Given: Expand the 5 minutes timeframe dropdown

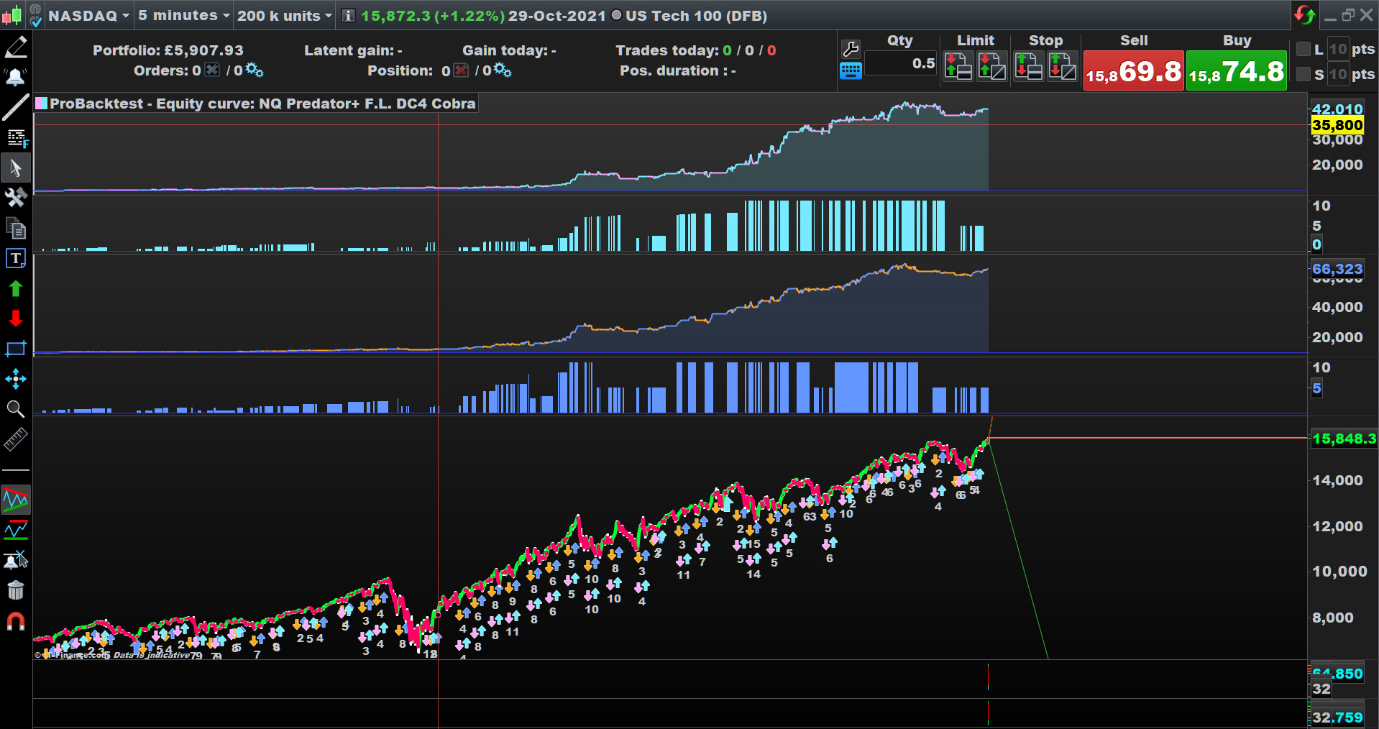Looking at the screenshot, I should click(184, 16).
